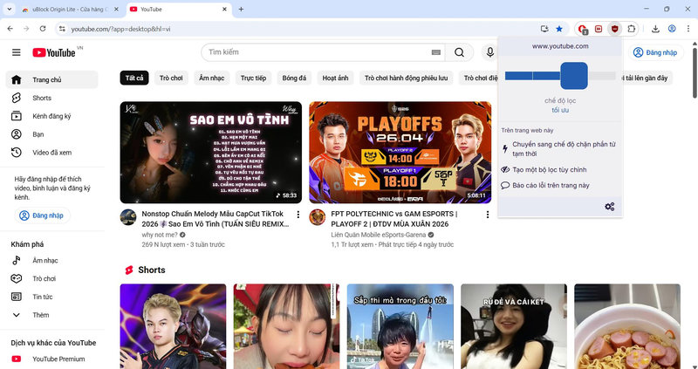Viewport: 698px width, 369px height.
Task: Open Shorts in the sidebar
Action: (x=51, y=98)
